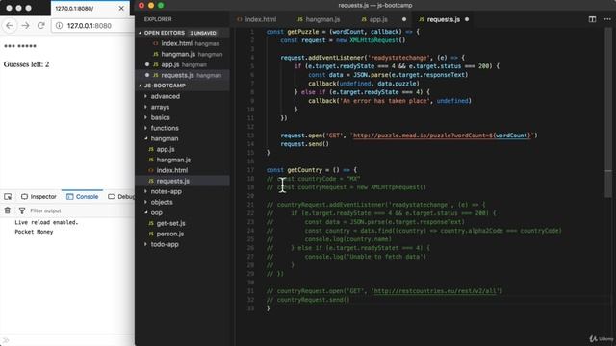Click unsaved dot on app.js tab
Viewport: 616px width, 346px height.
404,19
